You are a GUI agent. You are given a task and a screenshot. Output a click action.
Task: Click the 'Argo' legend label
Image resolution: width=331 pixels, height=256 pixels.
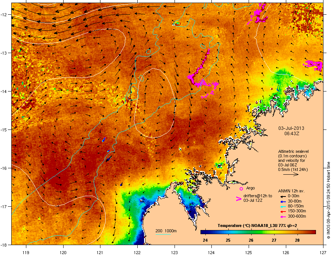pos(251,188)
